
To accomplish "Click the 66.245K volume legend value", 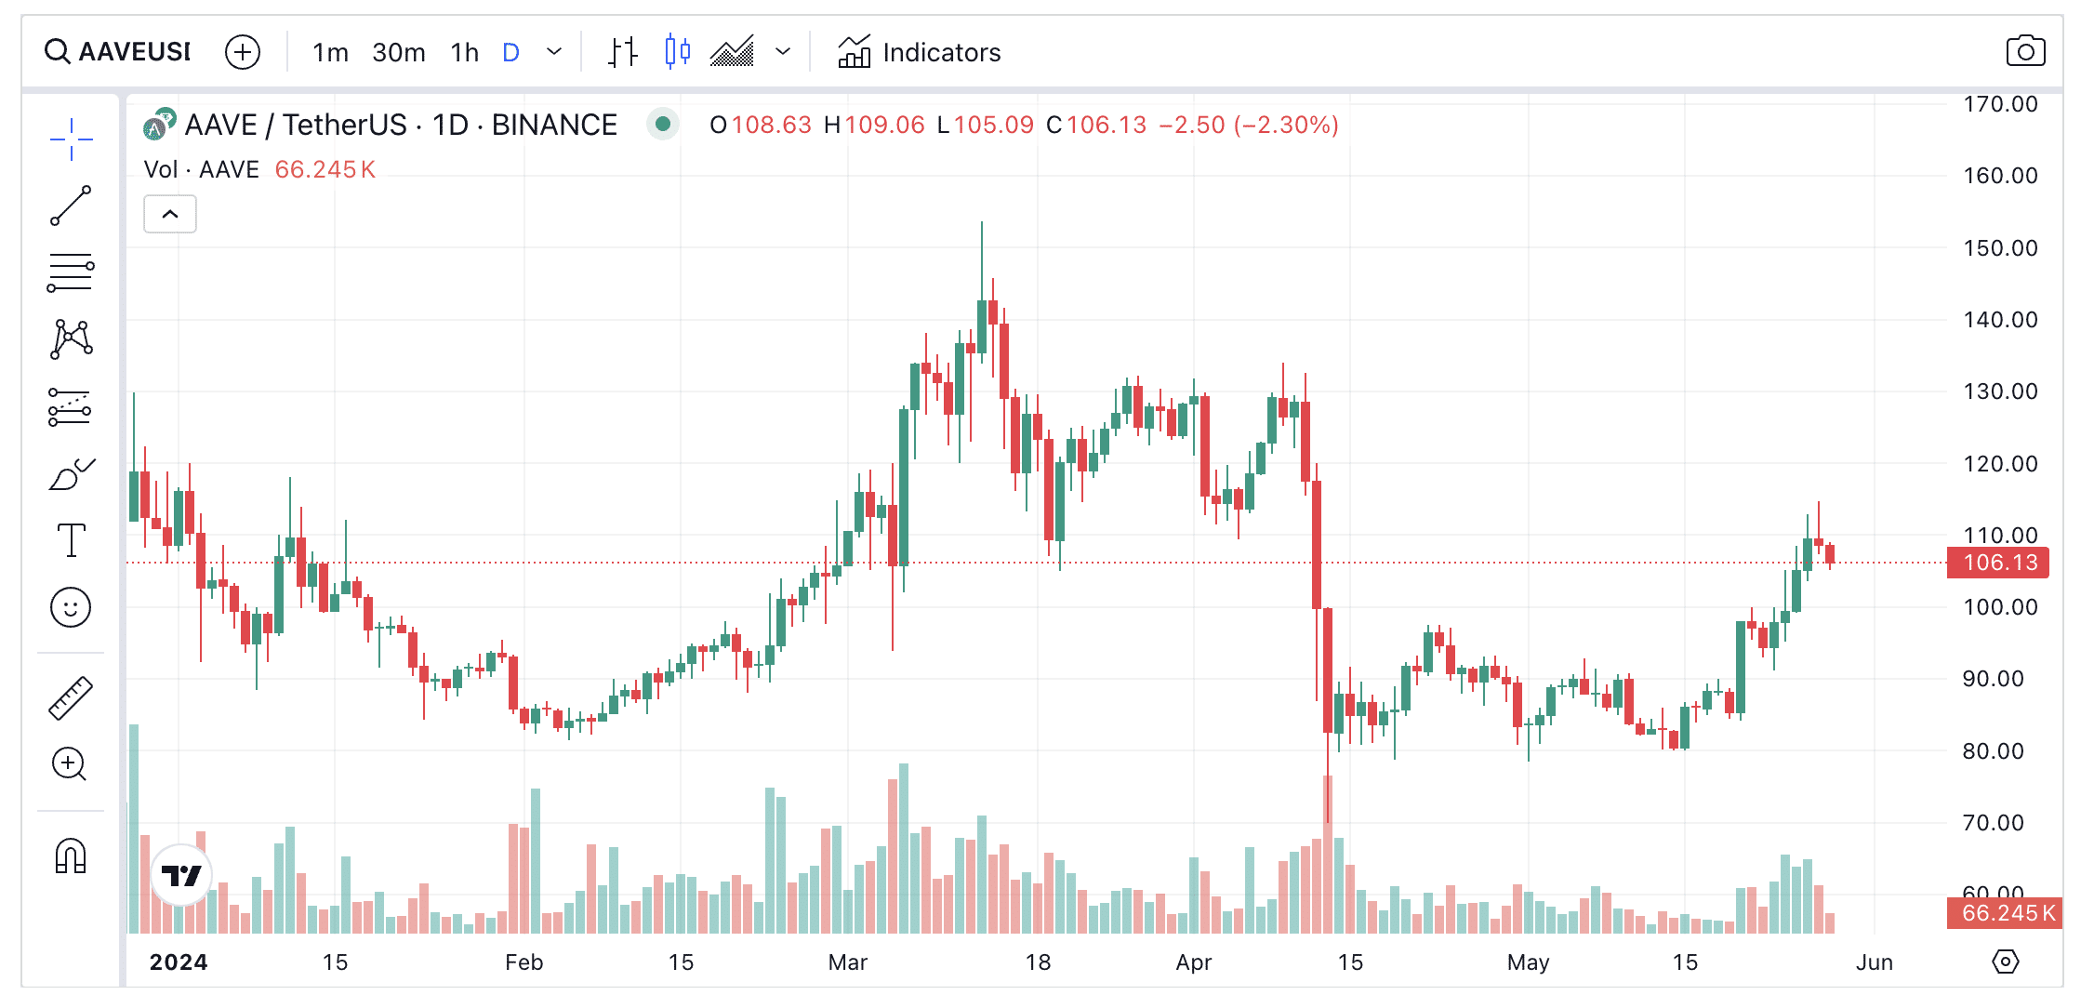I will [325, 169].
